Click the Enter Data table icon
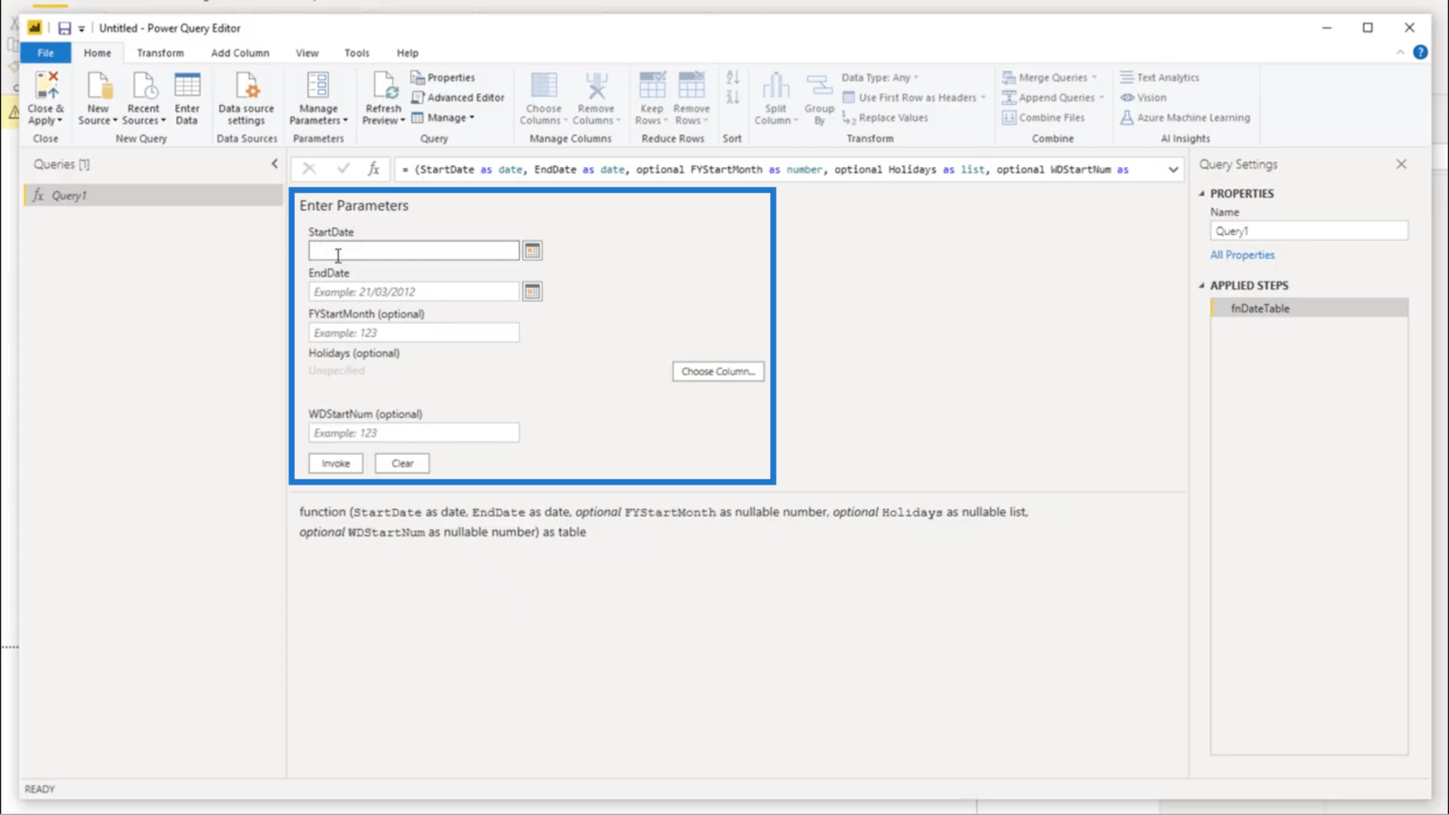 click(187, 86)
